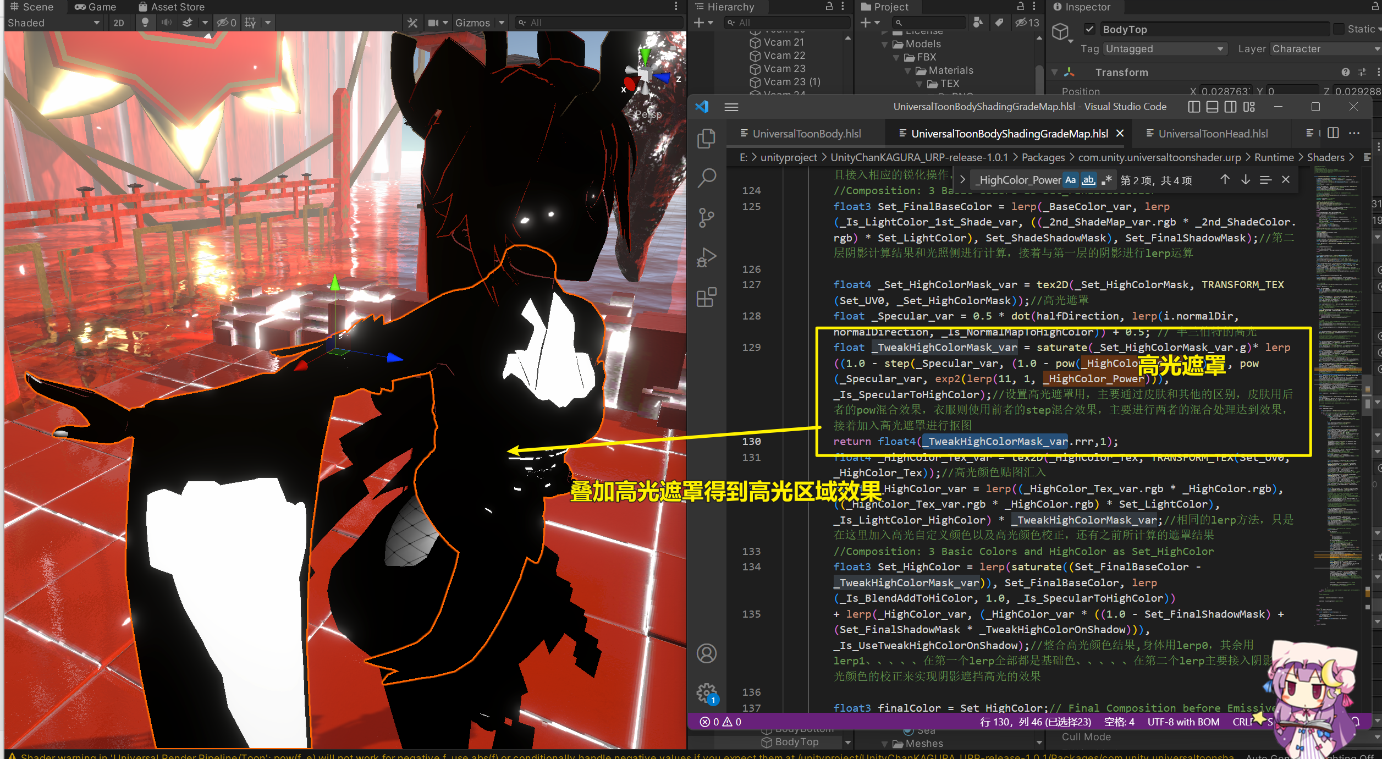
Task: Open the Shaded draw mode dropdown
Action: 52,23
